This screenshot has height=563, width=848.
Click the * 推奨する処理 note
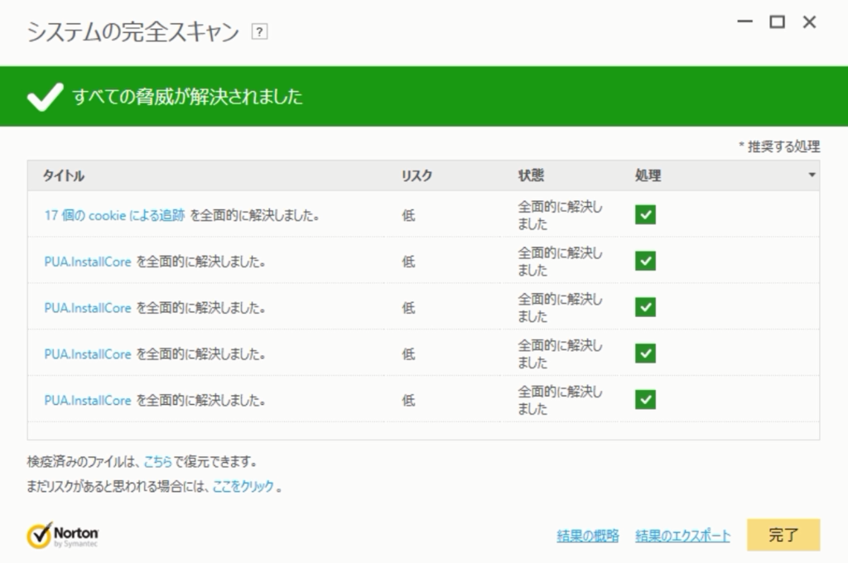(x=779, y=147)
